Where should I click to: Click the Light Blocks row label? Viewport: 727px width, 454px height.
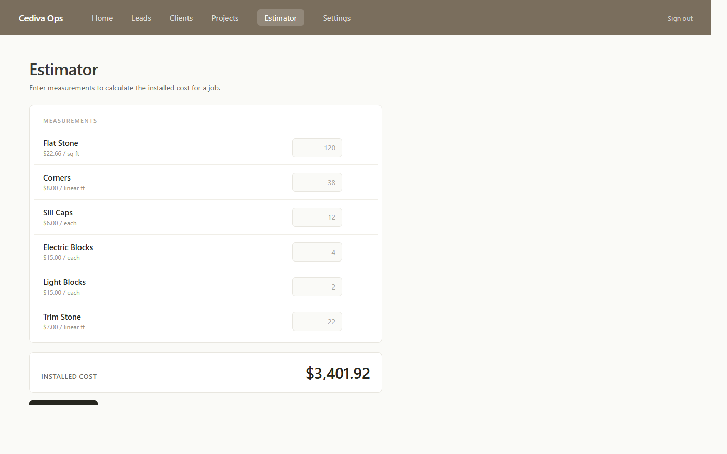click(x=64, y=282)
